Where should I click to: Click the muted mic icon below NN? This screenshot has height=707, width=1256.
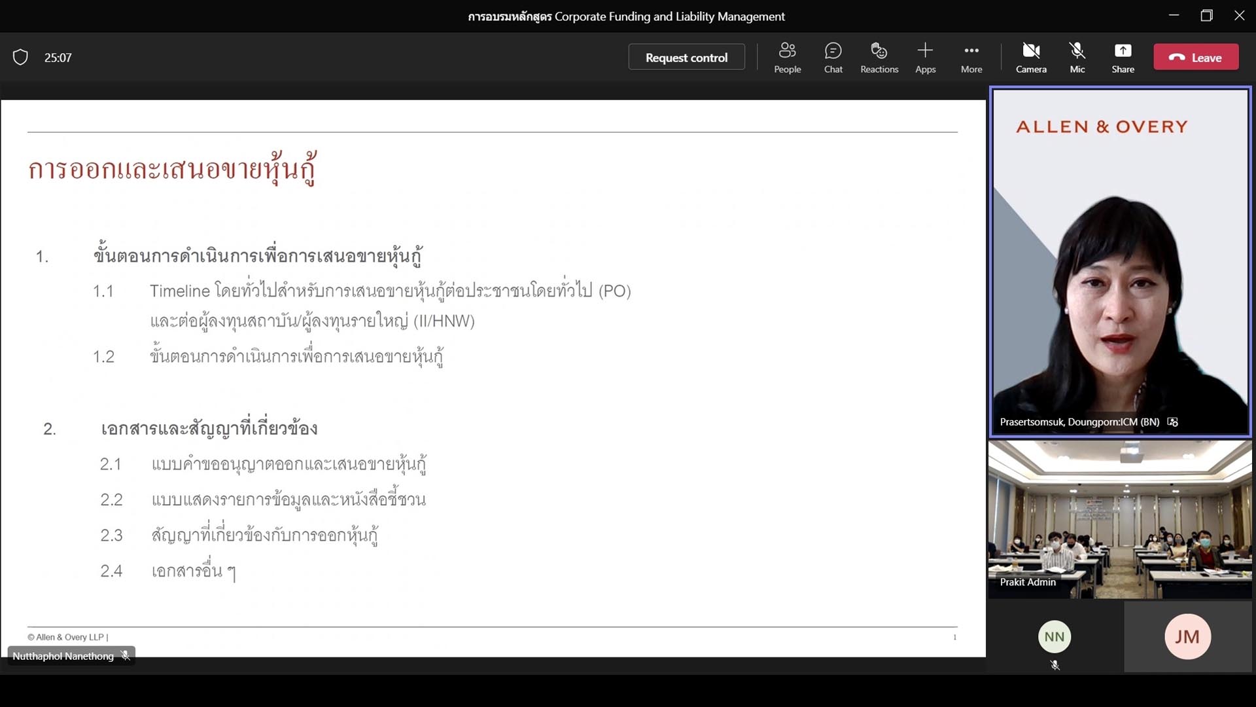[1055, 665]
